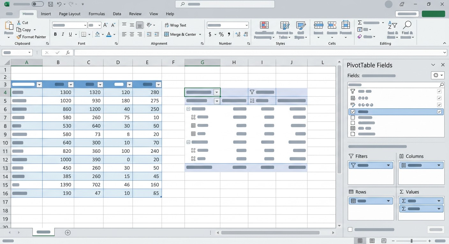Click Merge & Center

pos(180,34)
